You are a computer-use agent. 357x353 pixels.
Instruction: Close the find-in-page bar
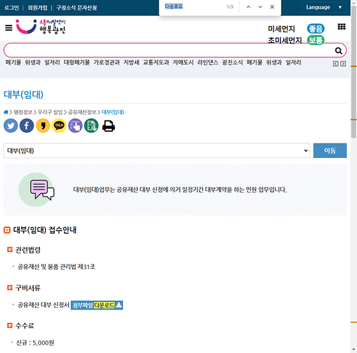272,7
